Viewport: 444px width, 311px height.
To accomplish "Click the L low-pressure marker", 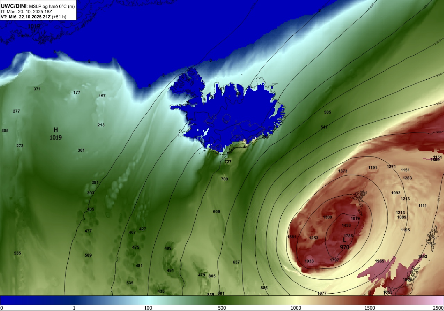I will coord(344,240).
